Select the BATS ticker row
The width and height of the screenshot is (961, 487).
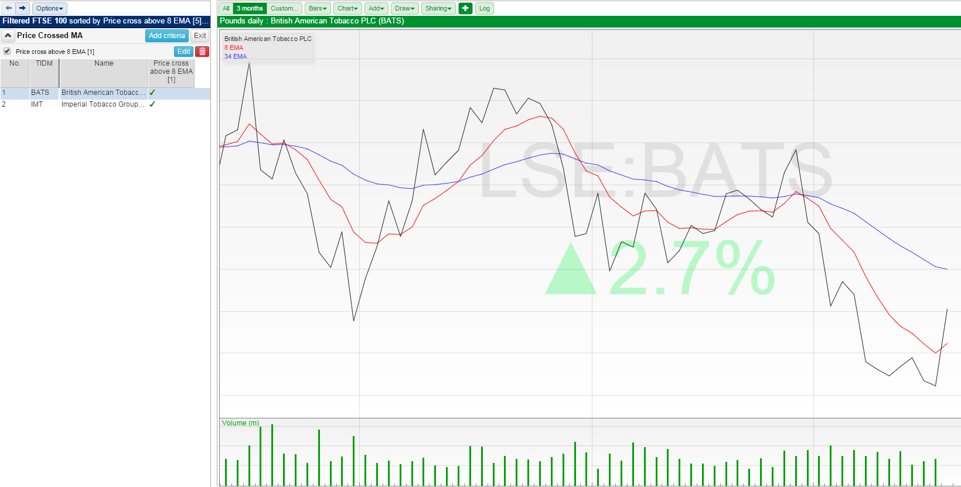pos(105,93)
